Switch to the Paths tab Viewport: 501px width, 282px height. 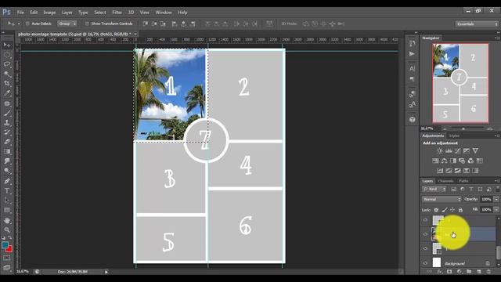pyautogui.click(x=463, y=181)
